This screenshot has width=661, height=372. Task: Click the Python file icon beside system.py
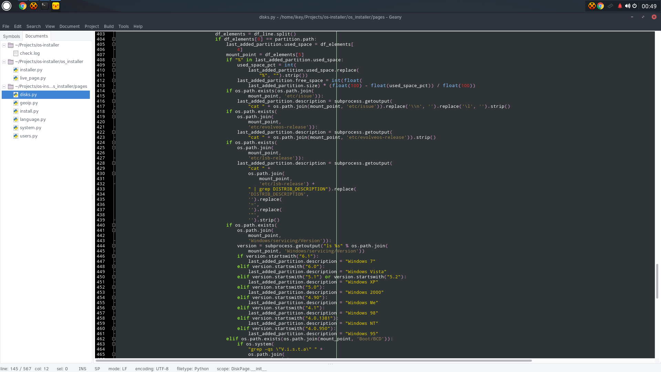click(16, 128)
